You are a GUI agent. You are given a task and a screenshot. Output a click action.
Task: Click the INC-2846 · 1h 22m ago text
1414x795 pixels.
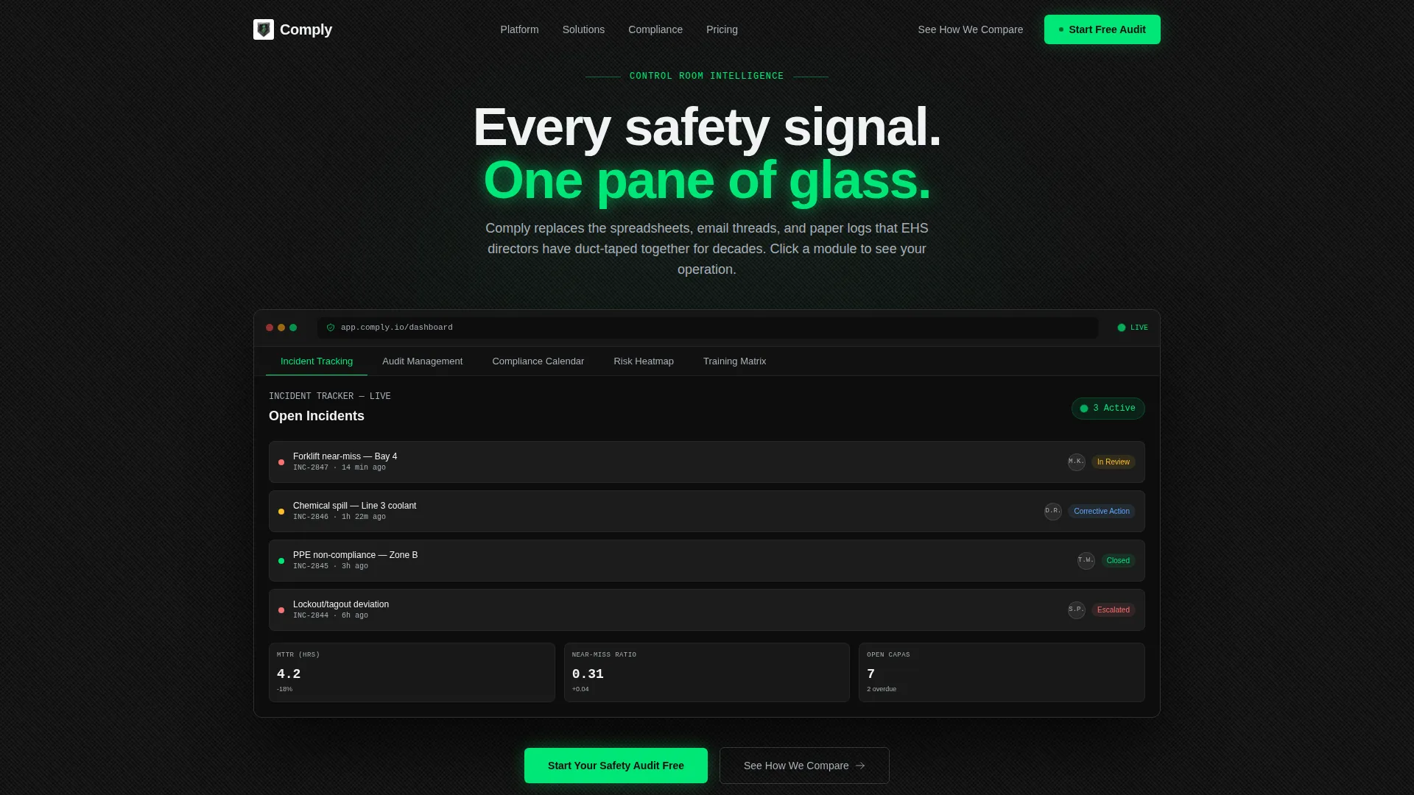tap(340, 517)
